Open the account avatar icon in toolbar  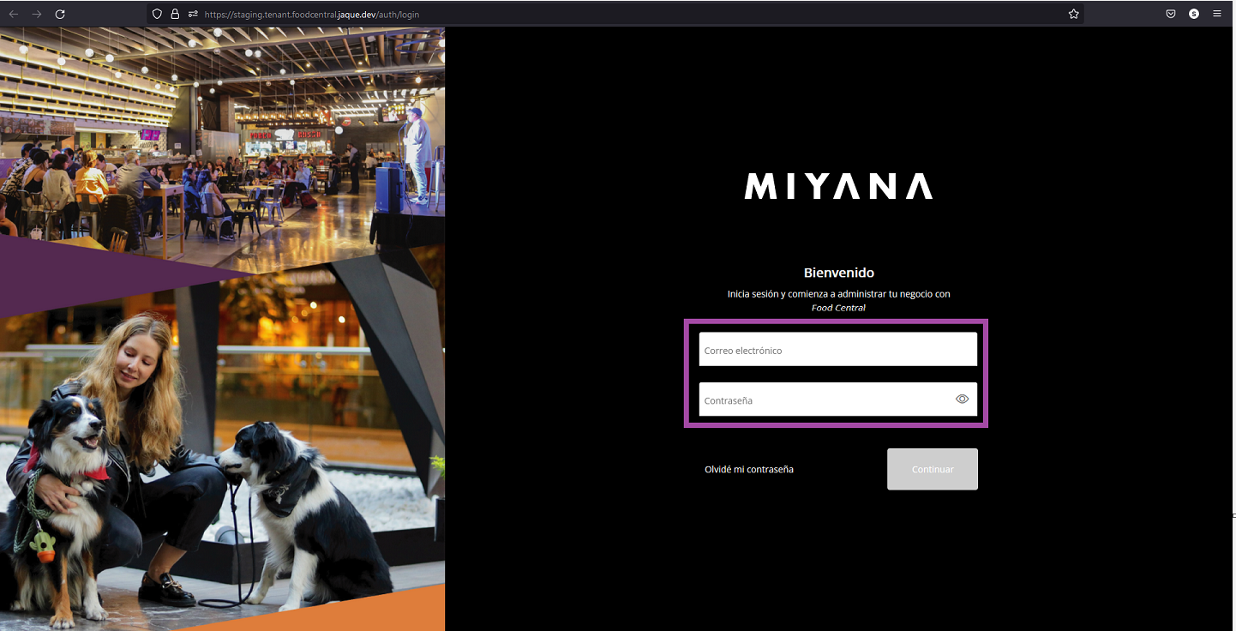pyautogui.click(x=1194, y=14)
